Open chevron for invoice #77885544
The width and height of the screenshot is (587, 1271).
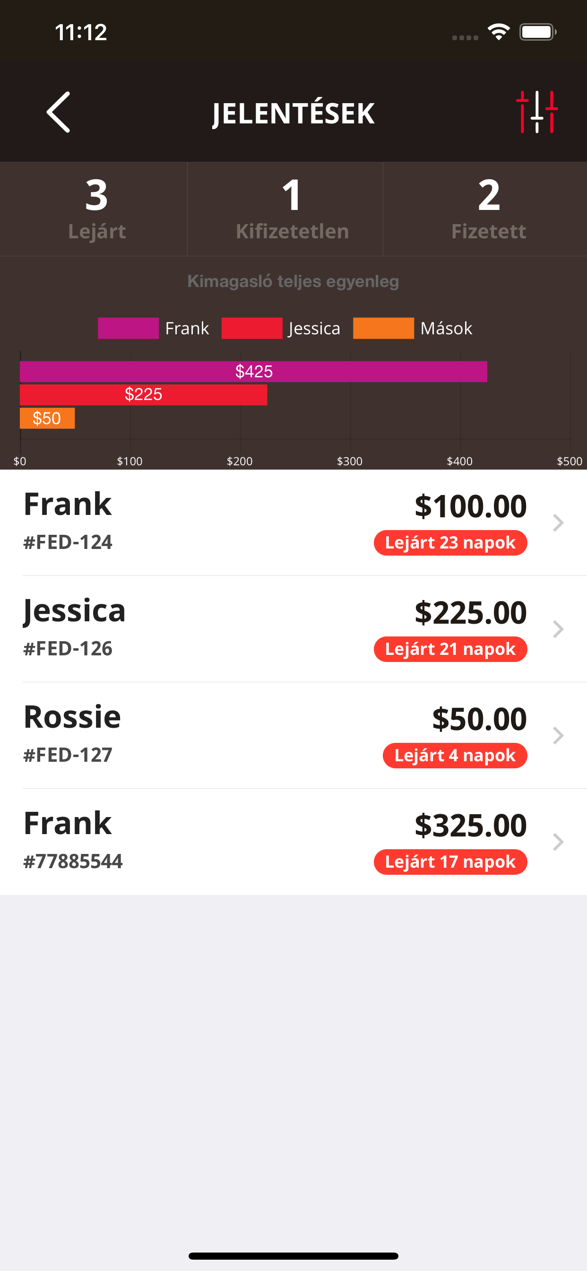(558, 842)
